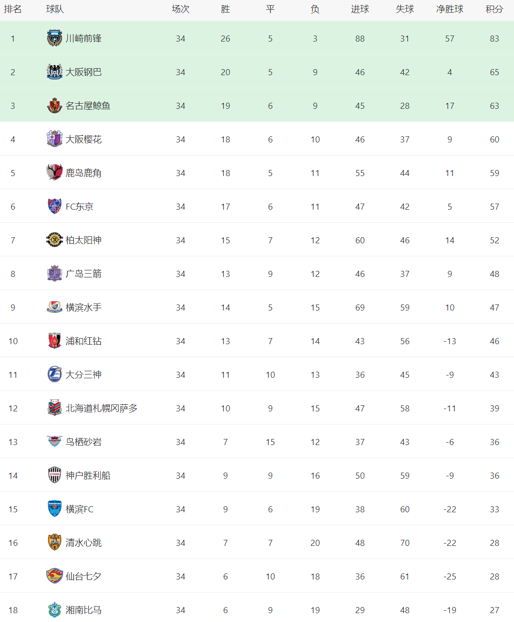
Task: Click the 积分 column header
Action: (x=494, y=9)
